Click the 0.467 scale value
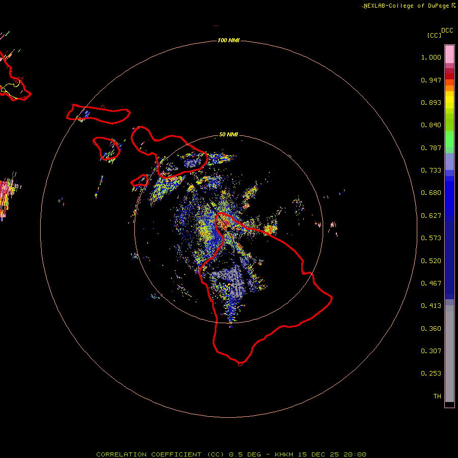 (431, 283)
